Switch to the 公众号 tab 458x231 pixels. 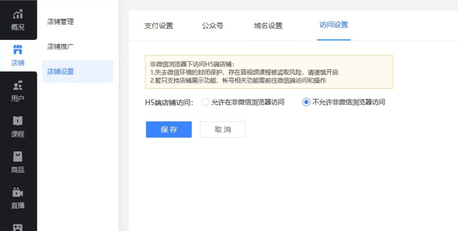[x=213, y=26]
